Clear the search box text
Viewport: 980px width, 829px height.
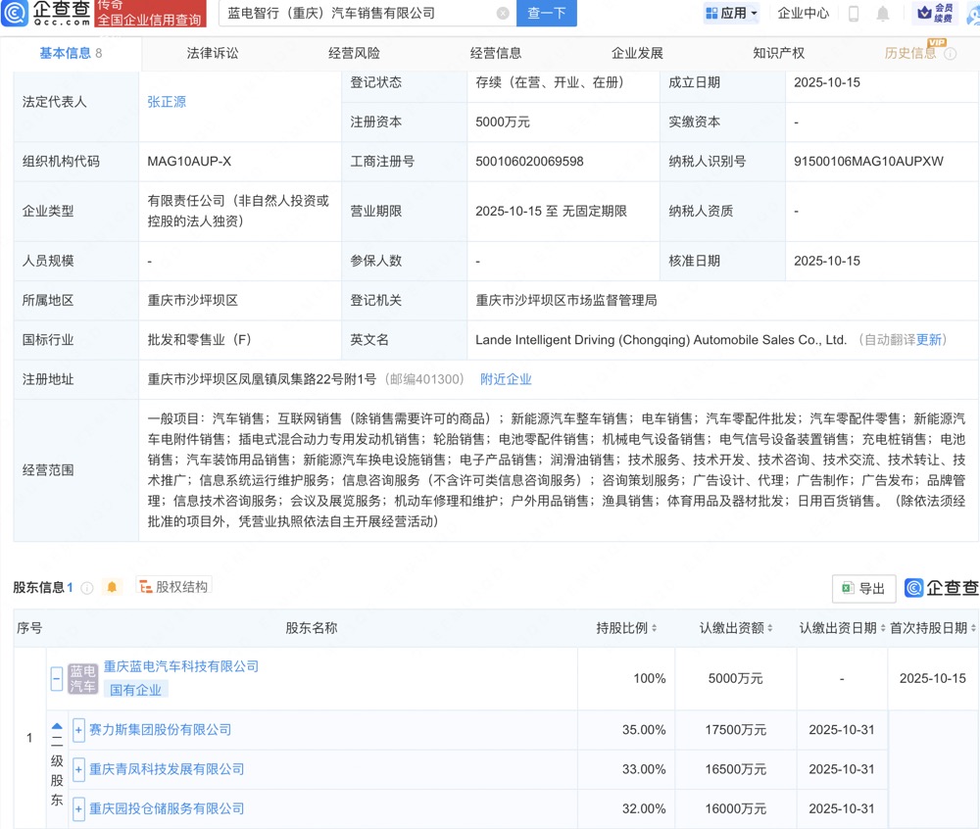point(503,14)
